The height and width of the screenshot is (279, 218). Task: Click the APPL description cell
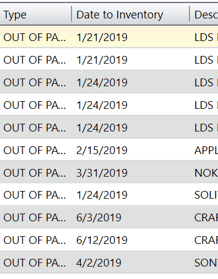(x=206, y=151)
